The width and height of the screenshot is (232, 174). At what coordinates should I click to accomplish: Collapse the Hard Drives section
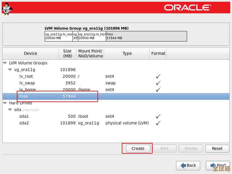point(4,103)
